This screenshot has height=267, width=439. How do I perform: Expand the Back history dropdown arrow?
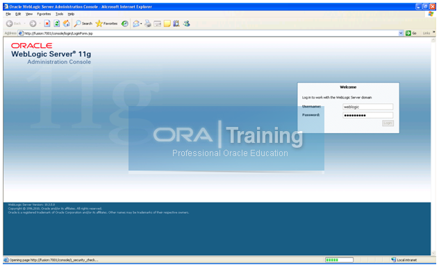coord(24,24)
